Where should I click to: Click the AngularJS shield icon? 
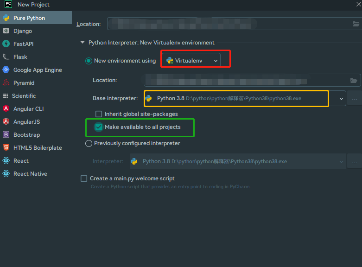(x=6, y=121)
